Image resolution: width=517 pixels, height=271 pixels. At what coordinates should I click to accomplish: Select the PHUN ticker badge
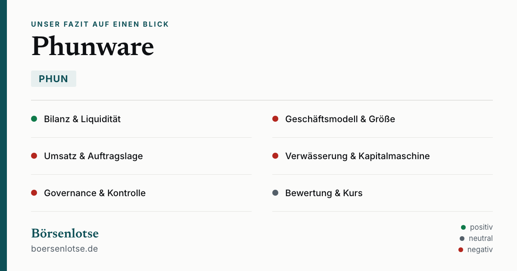click(x=53, y=79)
